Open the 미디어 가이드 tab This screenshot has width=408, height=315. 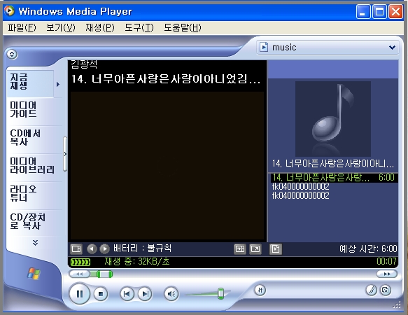click(34, 112)
